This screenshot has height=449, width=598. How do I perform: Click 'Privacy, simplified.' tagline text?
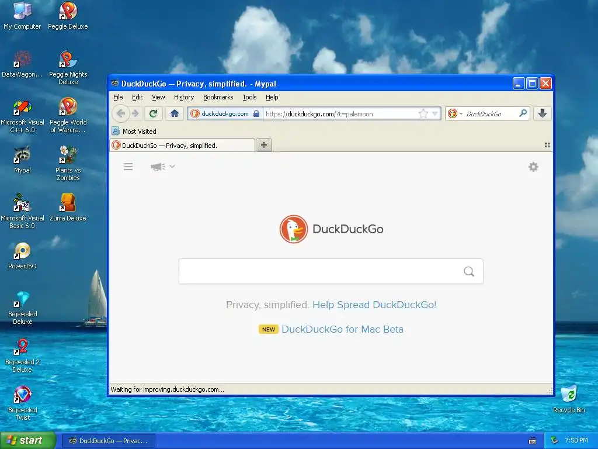(267, 305)
